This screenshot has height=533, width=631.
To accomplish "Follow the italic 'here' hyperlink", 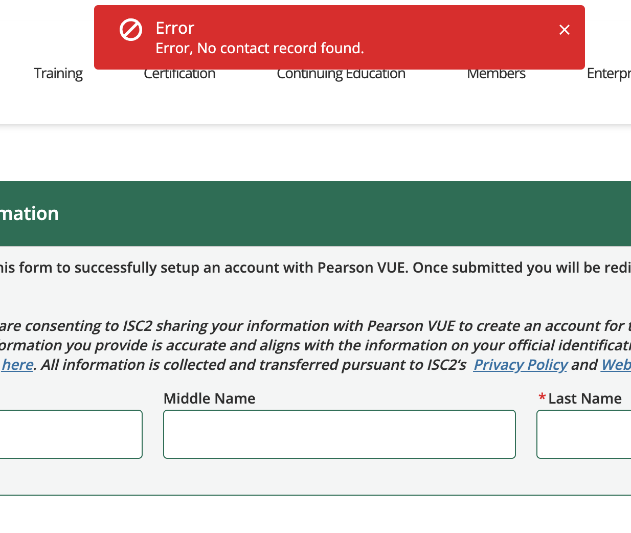I will tap(17, 365).
